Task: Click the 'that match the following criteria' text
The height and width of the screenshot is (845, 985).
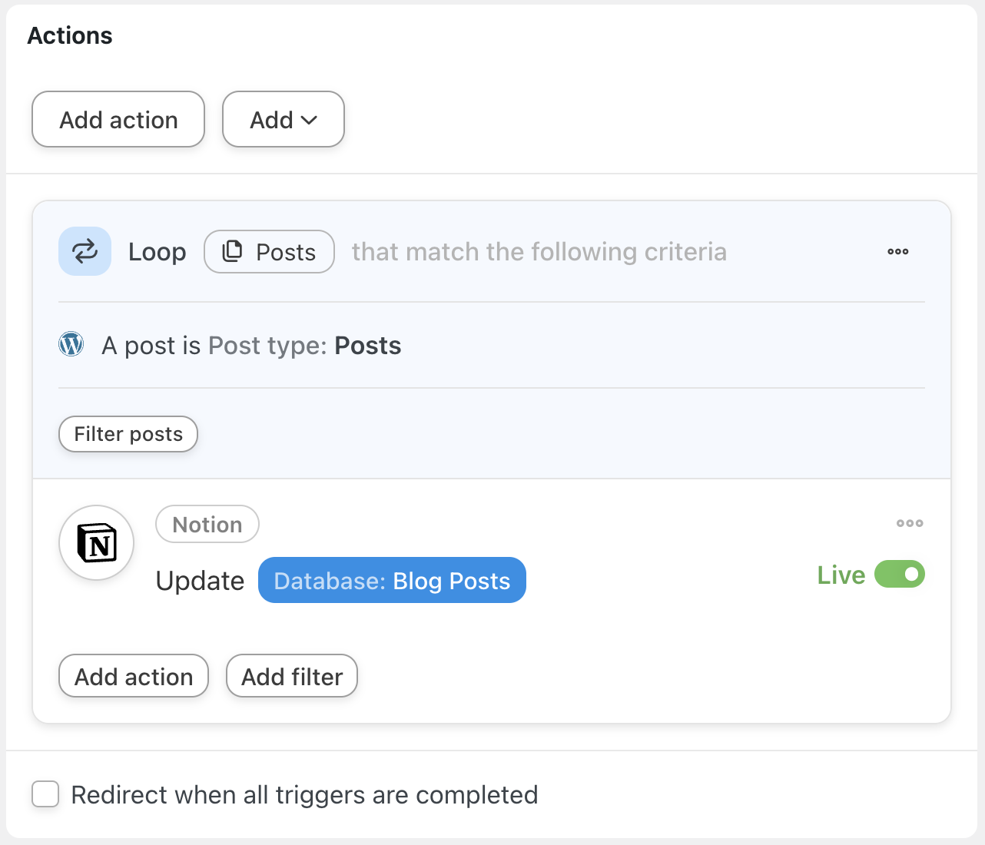Action: point(539,252)
